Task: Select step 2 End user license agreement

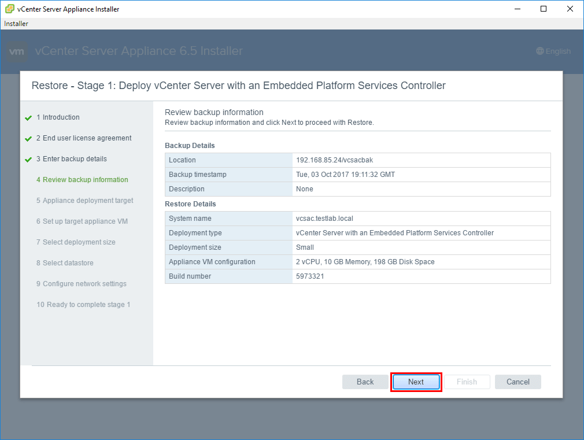Action: click(x=84, y=138)
